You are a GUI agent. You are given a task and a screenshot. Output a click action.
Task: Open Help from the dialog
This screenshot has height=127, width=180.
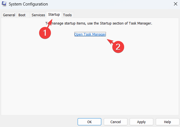167,122
